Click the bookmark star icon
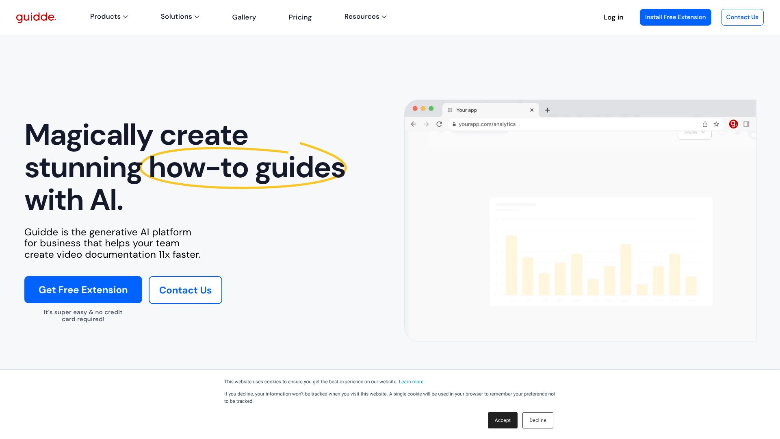This screenshot has height=439, width=780. 716,124
